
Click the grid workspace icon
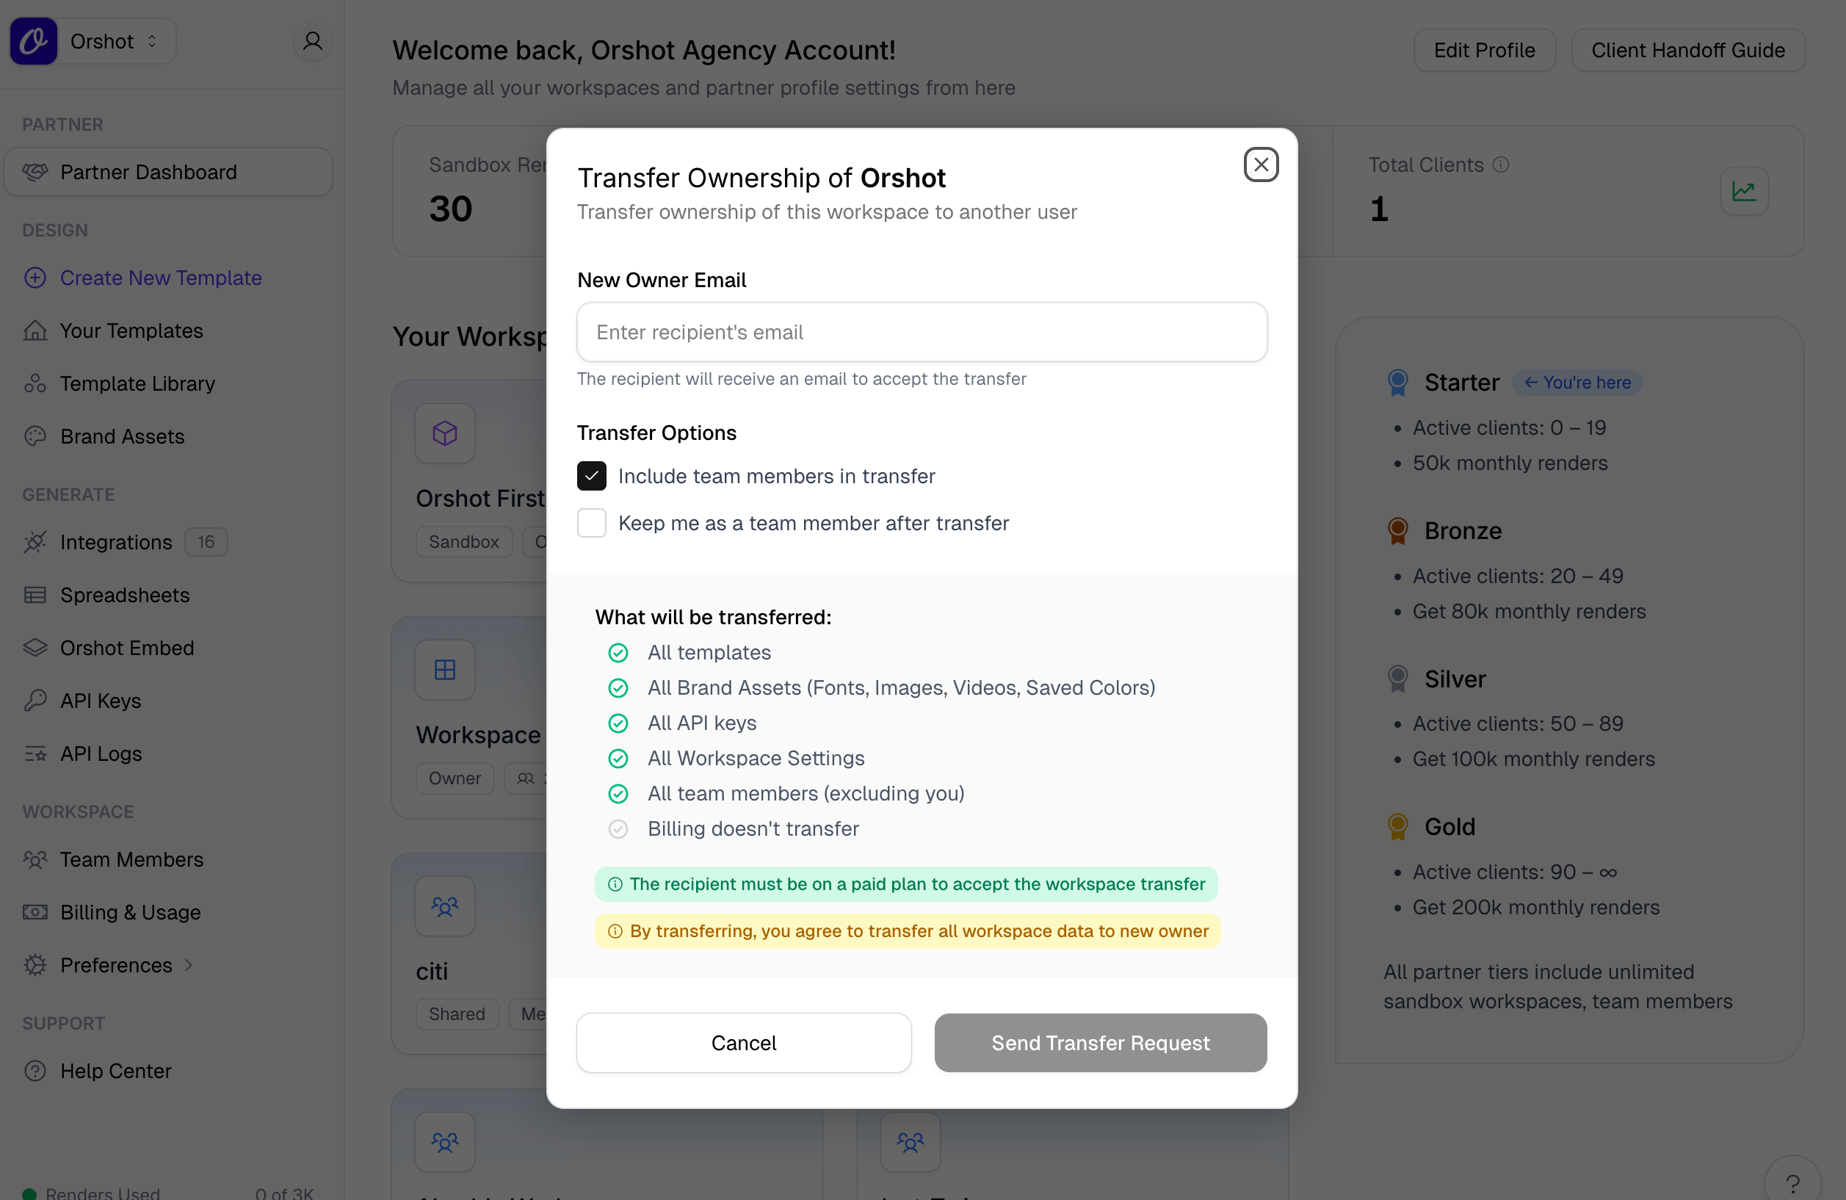click(444, 670)
